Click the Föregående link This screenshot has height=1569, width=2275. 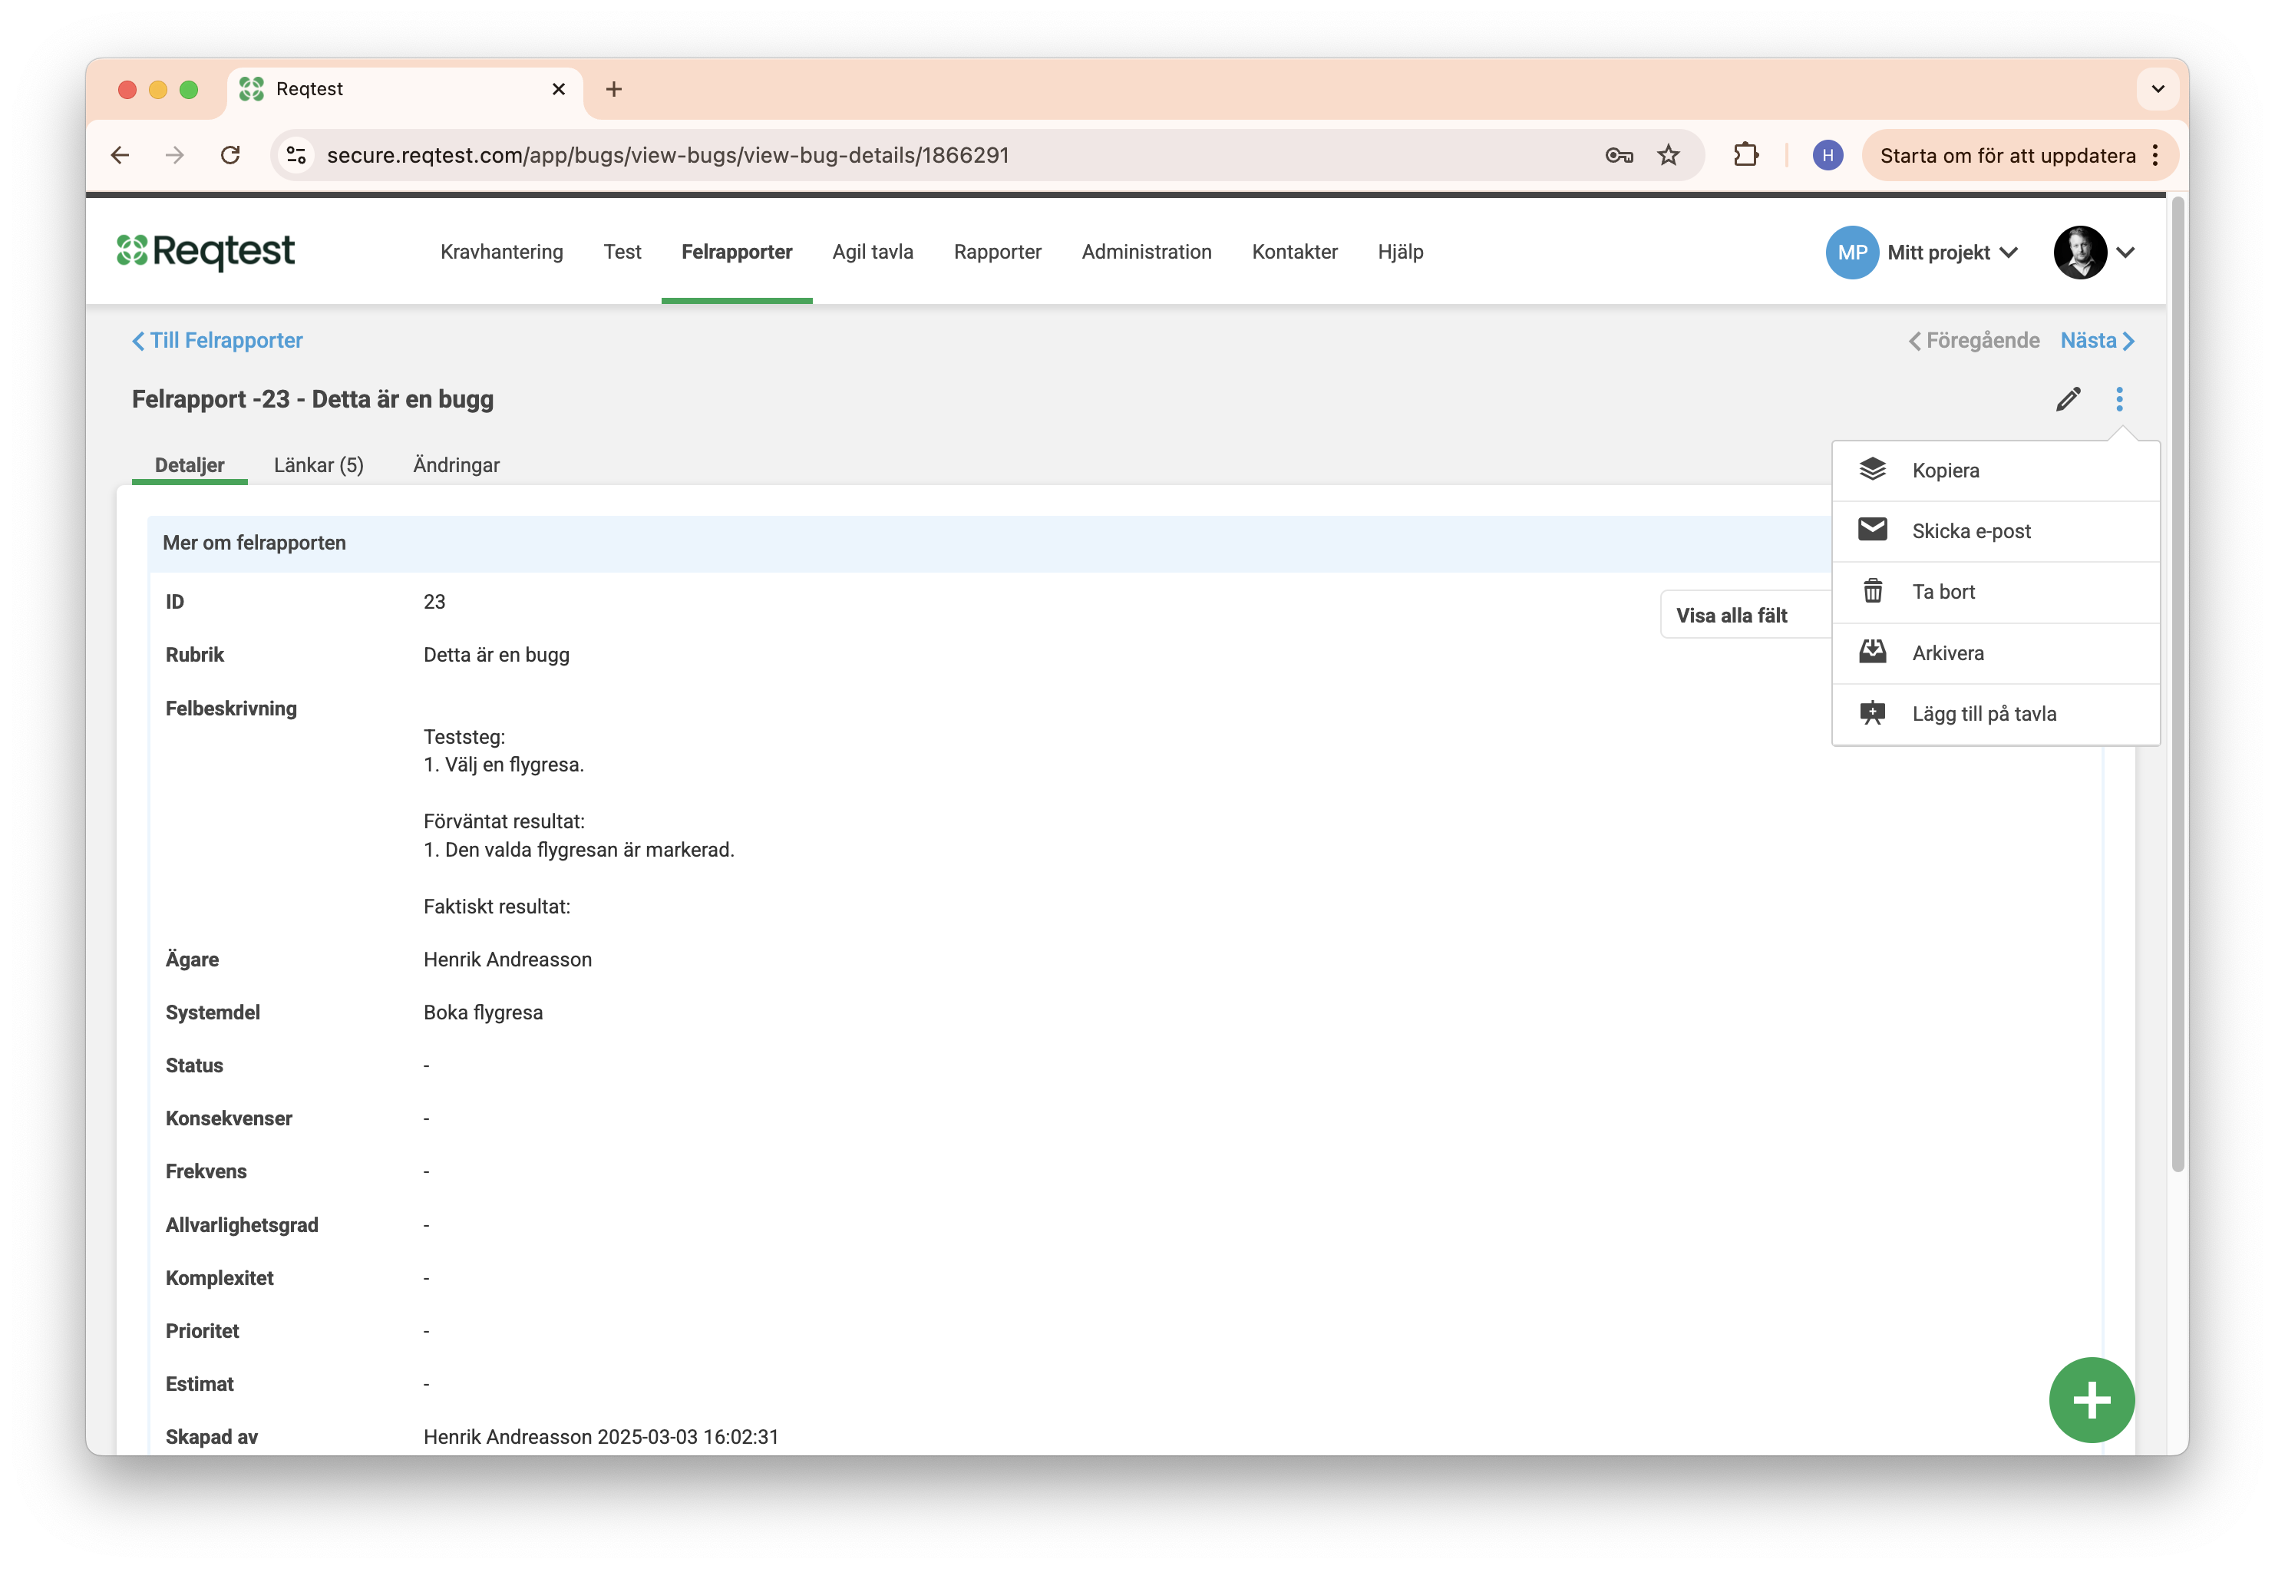click(1973, 340)
